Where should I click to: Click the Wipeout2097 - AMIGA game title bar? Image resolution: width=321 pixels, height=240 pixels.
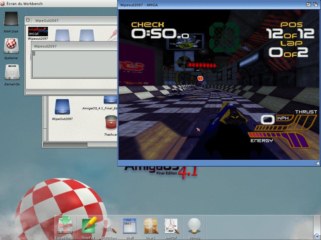(x=212, y=5)
